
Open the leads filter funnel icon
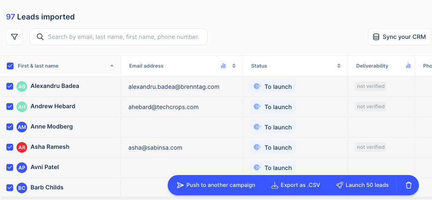(x=14, y=37)
